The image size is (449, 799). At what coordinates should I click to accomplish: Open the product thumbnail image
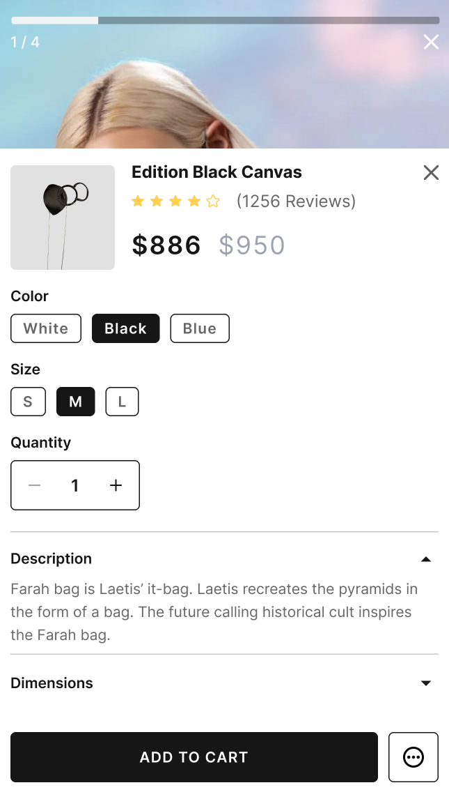[63, 218]
